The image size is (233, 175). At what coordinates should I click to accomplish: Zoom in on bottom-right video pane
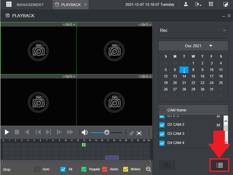click(147, 76)
